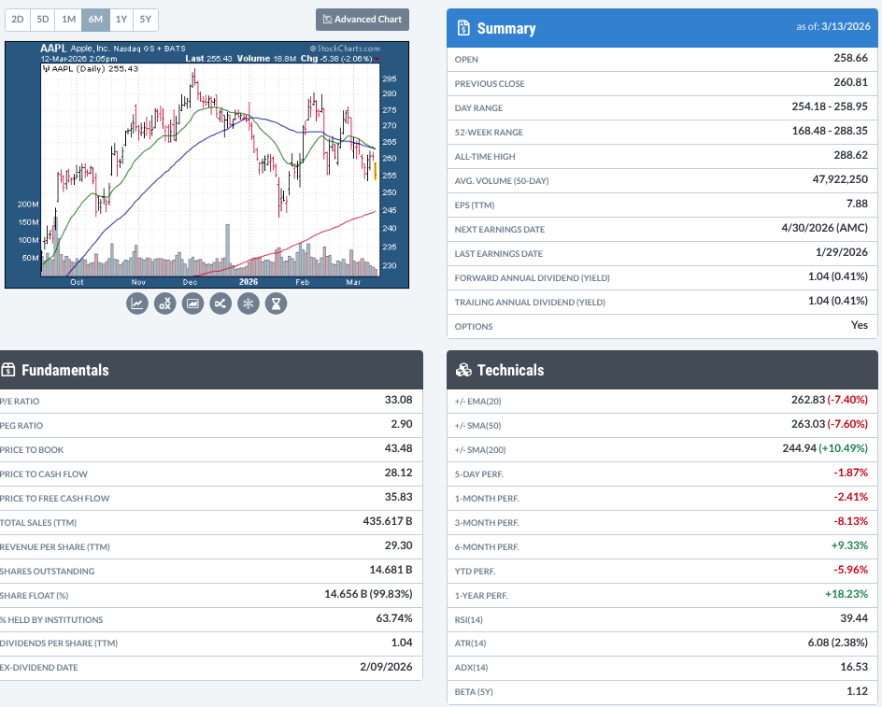Screen dimensions: 882x707
Task: Click 1-YEAR PERF. value +18.23%
Action: (846, 594)
